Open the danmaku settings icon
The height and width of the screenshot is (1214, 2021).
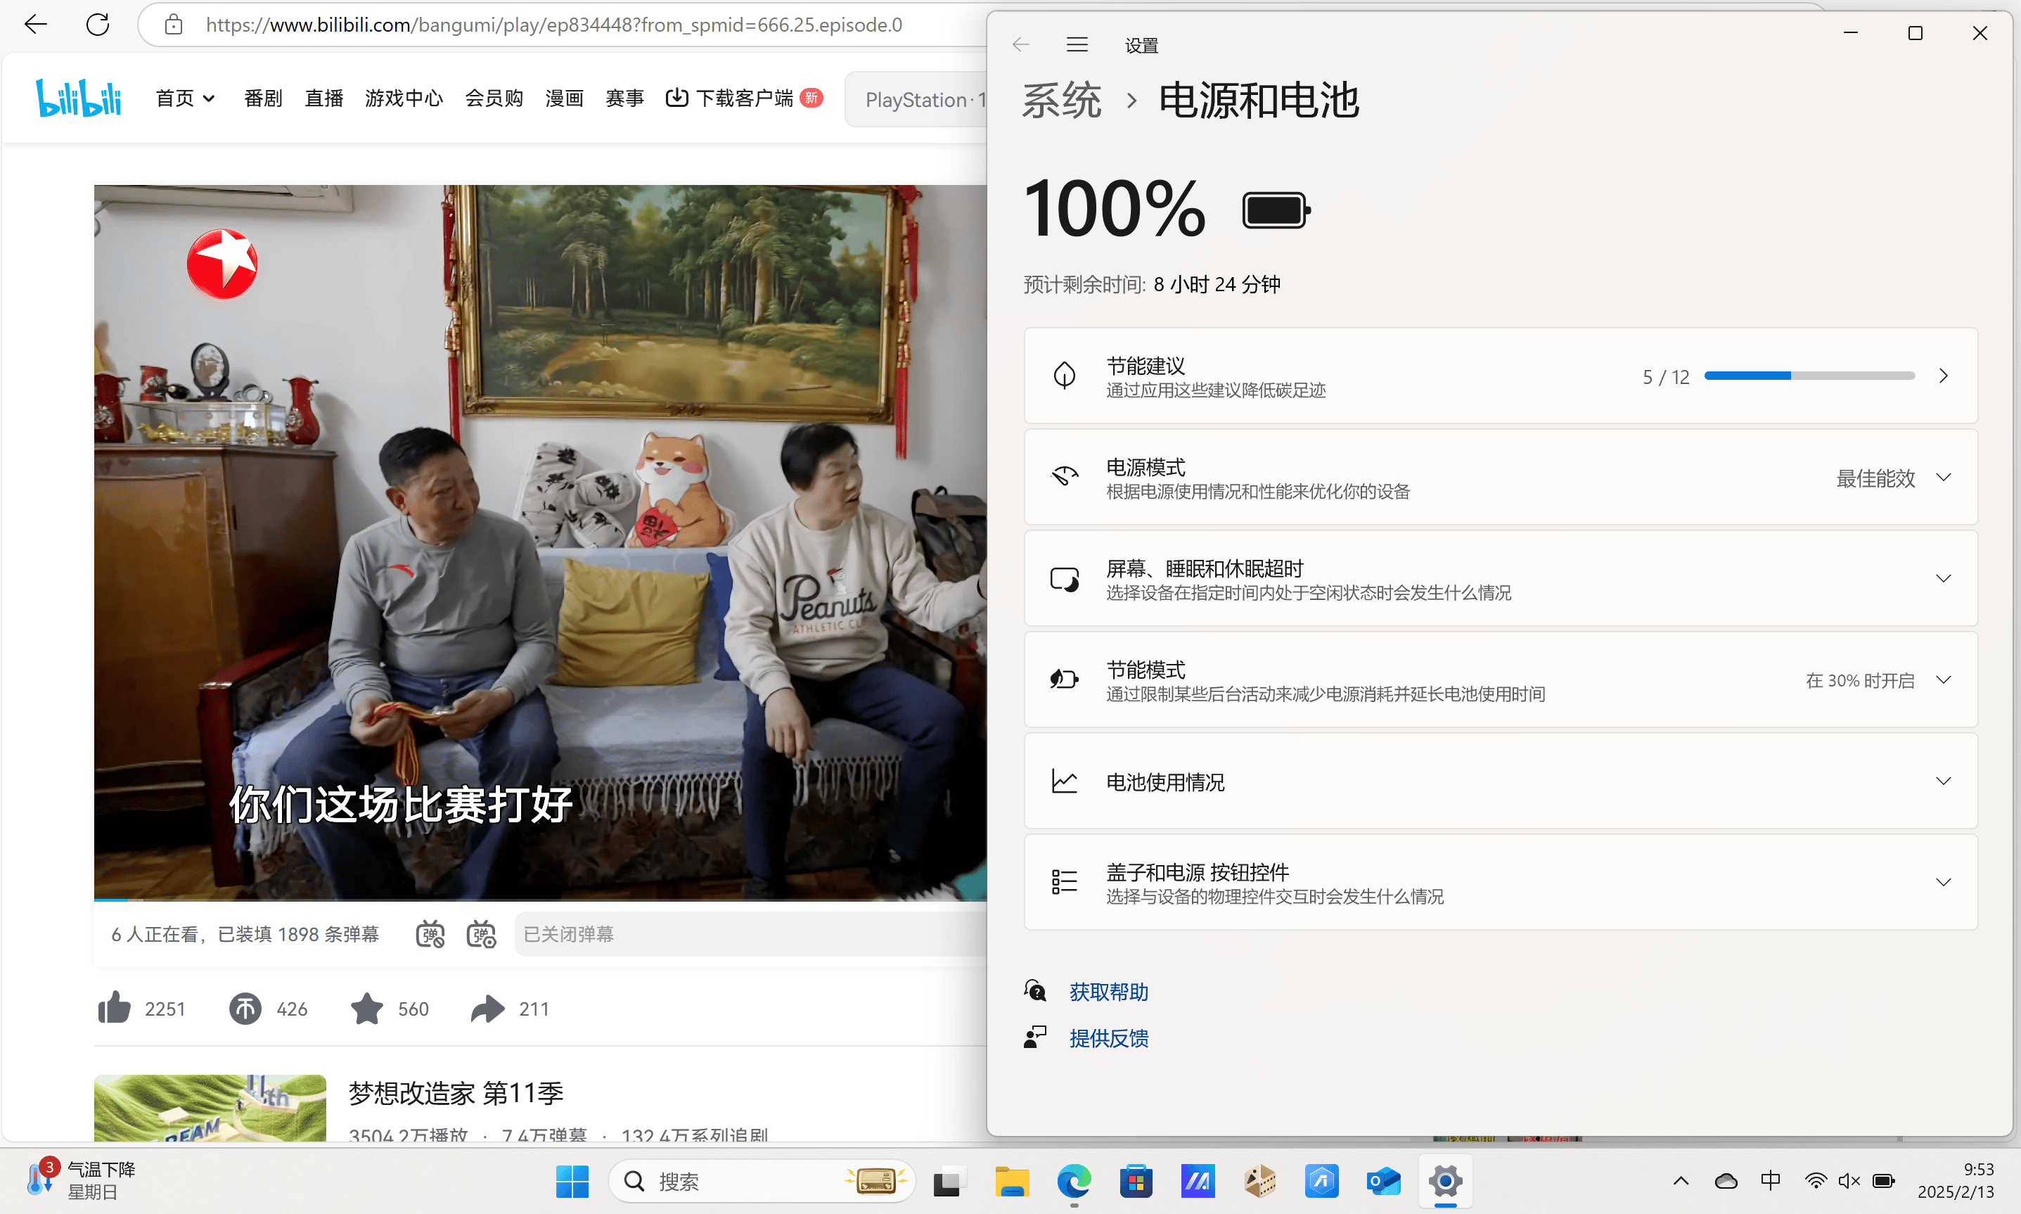pos(481,934)
